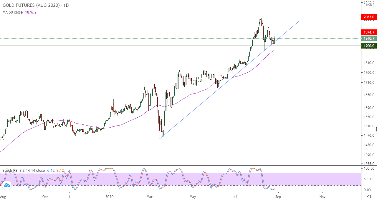The height and width of the screenshot is (200, 377).
Task: Click the 1D timeframe label in title
Action: [66, 5]
